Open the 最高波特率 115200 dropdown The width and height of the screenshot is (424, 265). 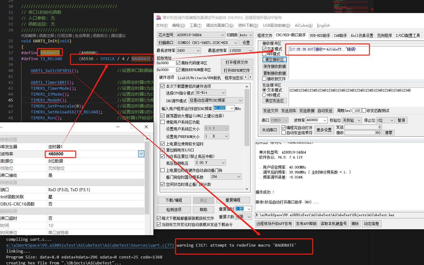[250, 50]
